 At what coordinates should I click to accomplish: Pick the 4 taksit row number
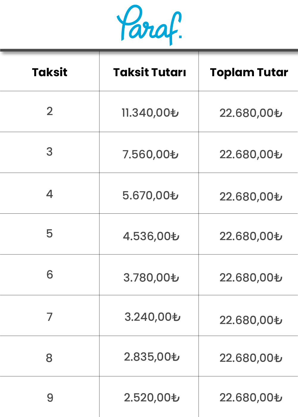(50, 194)
